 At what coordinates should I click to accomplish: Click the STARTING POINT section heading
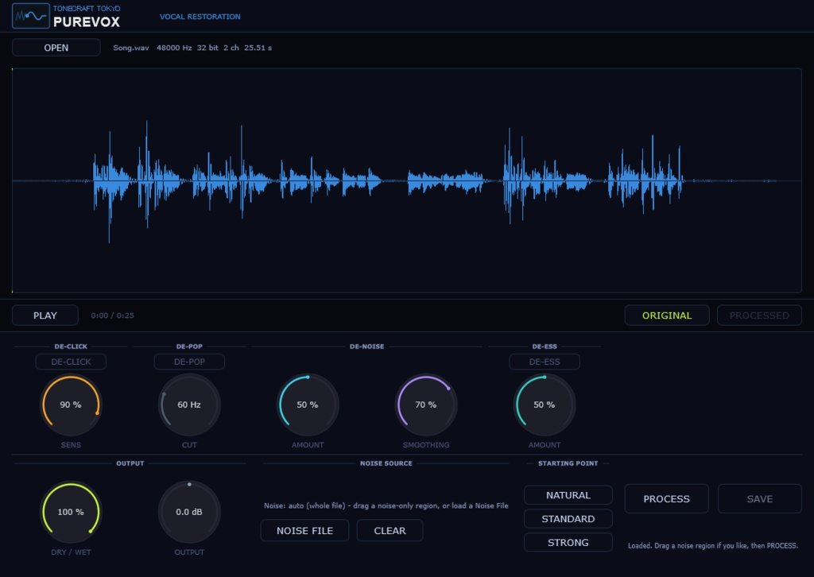click(x=568, y=463)
